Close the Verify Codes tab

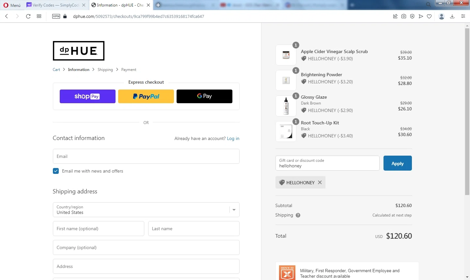pyautogui.click(x=84, y=5)
